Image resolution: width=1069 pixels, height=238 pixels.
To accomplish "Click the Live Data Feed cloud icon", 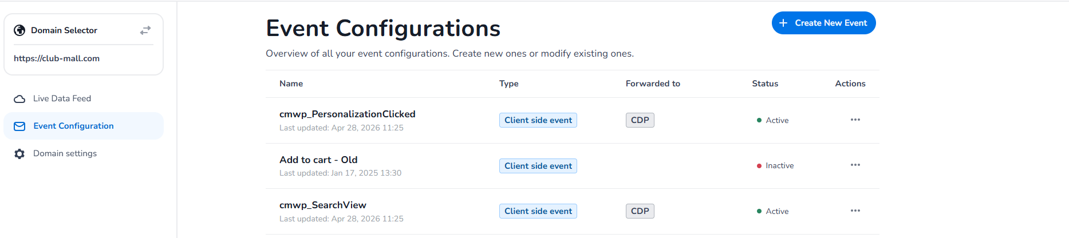I will pyautogui.click(x=19, y=99).
